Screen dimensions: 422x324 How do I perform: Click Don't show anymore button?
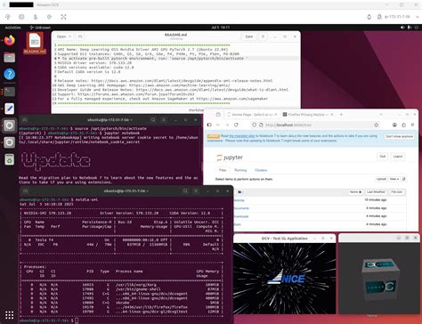click(399, 136)
